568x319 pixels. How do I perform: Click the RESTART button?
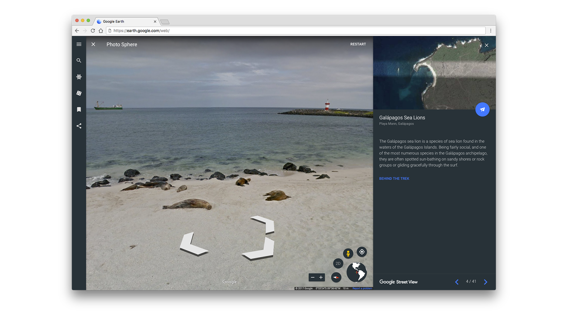tap(358, 44)
